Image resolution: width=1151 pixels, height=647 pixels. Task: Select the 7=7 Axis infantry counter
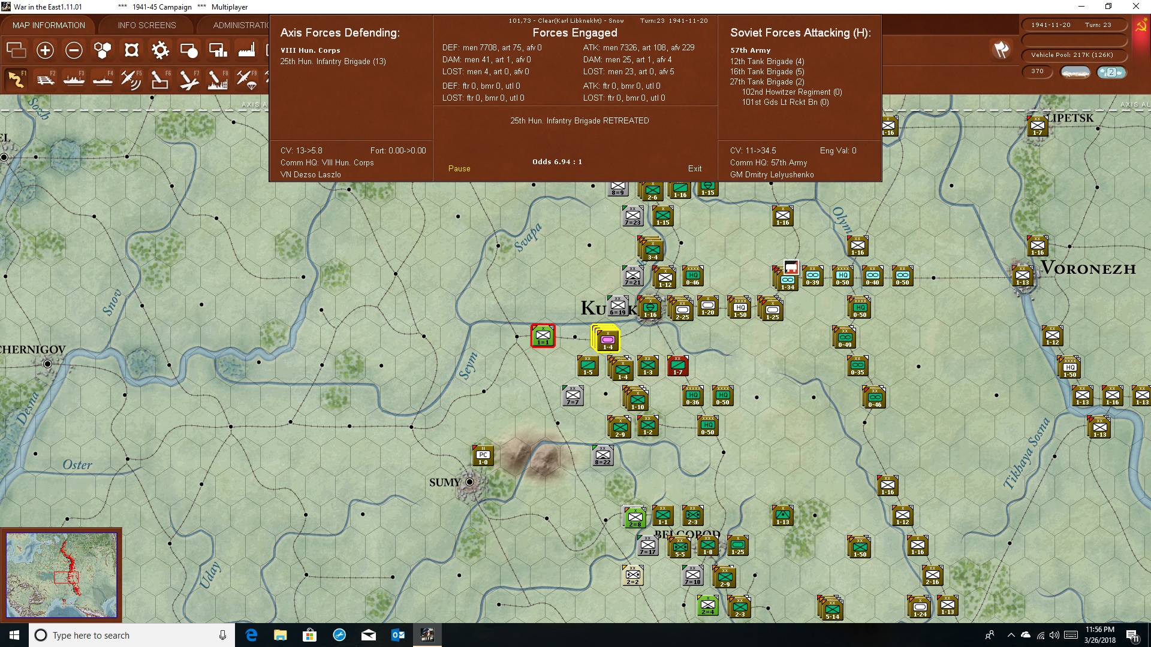(x=573, y=396)
